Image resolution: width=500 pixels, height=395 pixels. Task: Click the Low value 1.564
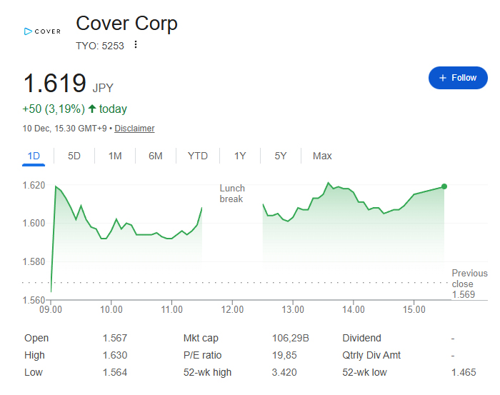pyautogui.click(x=115, y=372)
